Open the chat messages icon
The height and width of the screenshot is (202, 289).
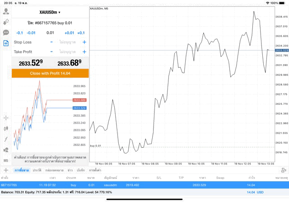[x=6, y=33]
